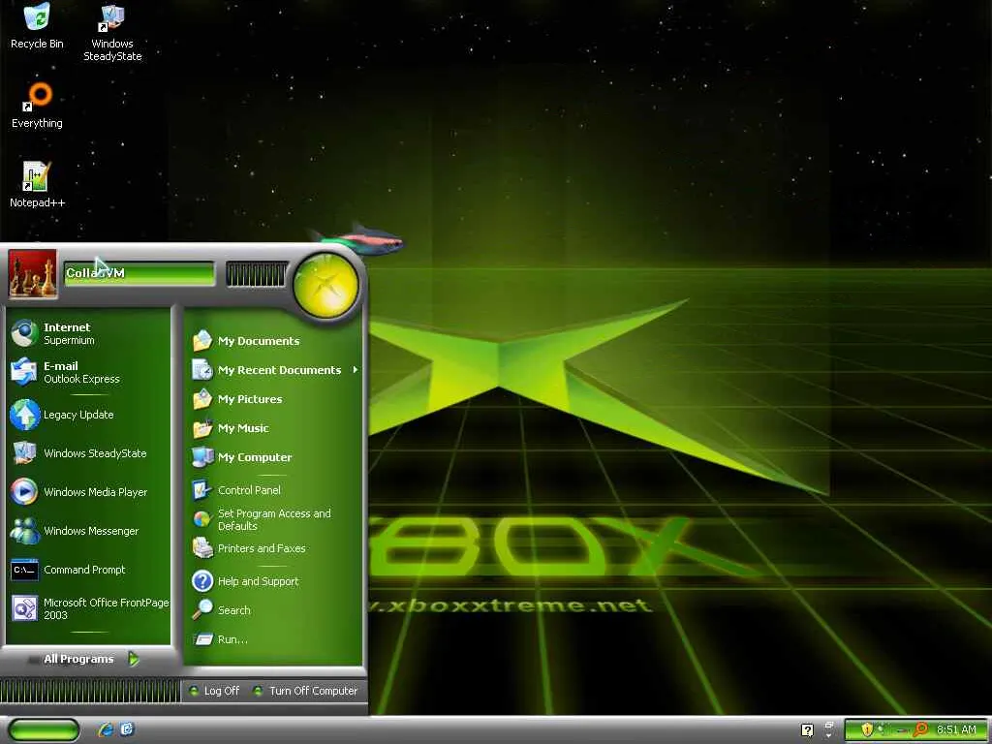The height and width of the screenshot is (744, 992).
Task: Open My Computer
Action: coord(275,457)
